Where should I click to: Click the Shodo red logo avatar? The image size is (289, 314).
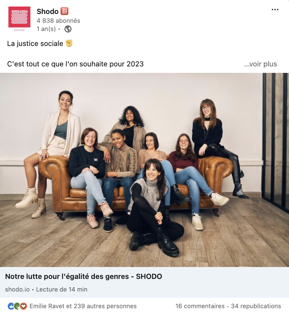tap(19, 19)
